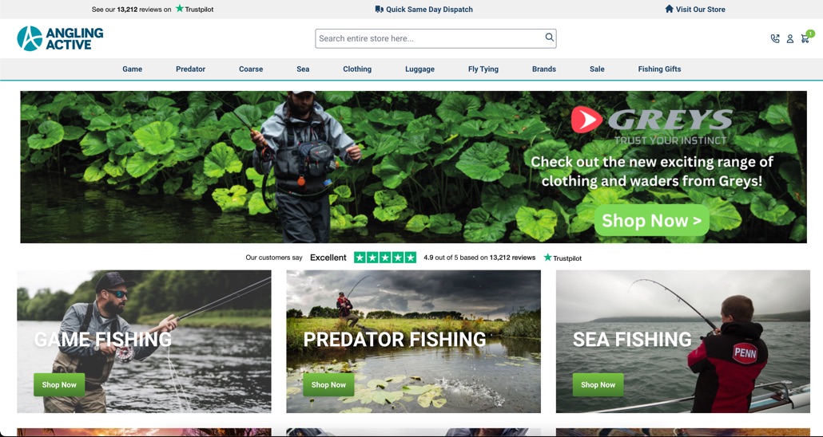
Task: Click the Visit Our Store house icon
Action: 670,9
